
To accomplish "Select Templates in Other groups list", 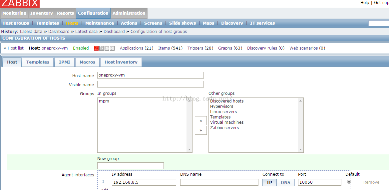I will tap(220, 117).
